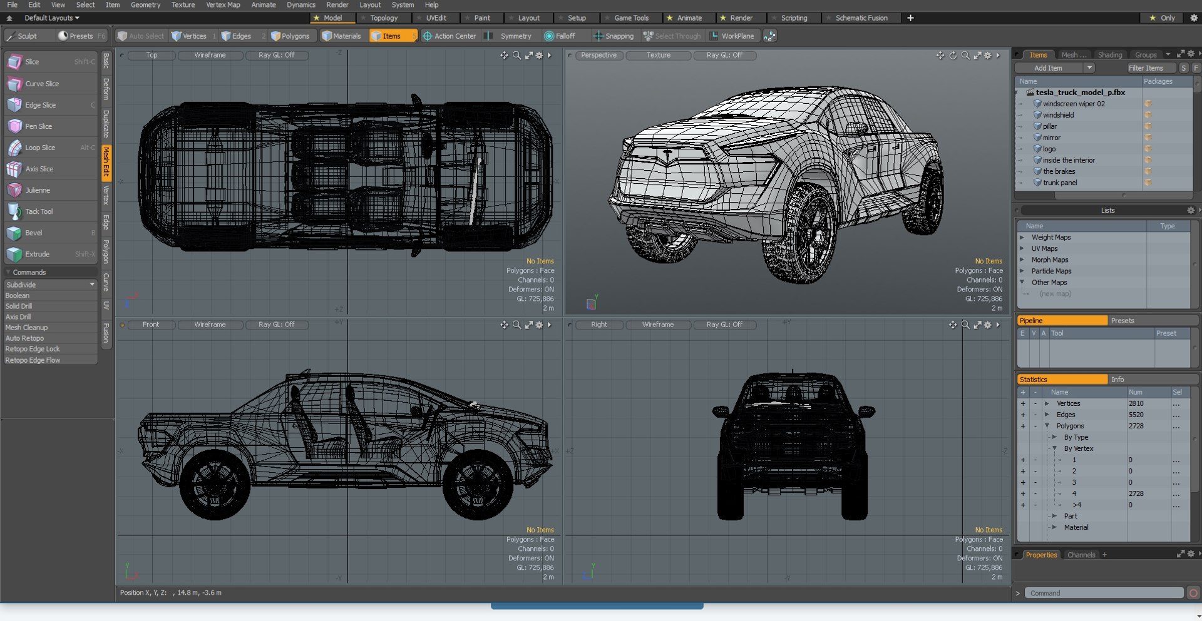Toggle Items selection mode
Image resolution: width=1202 pixels, height=621 pixels.
click(392, 36)
